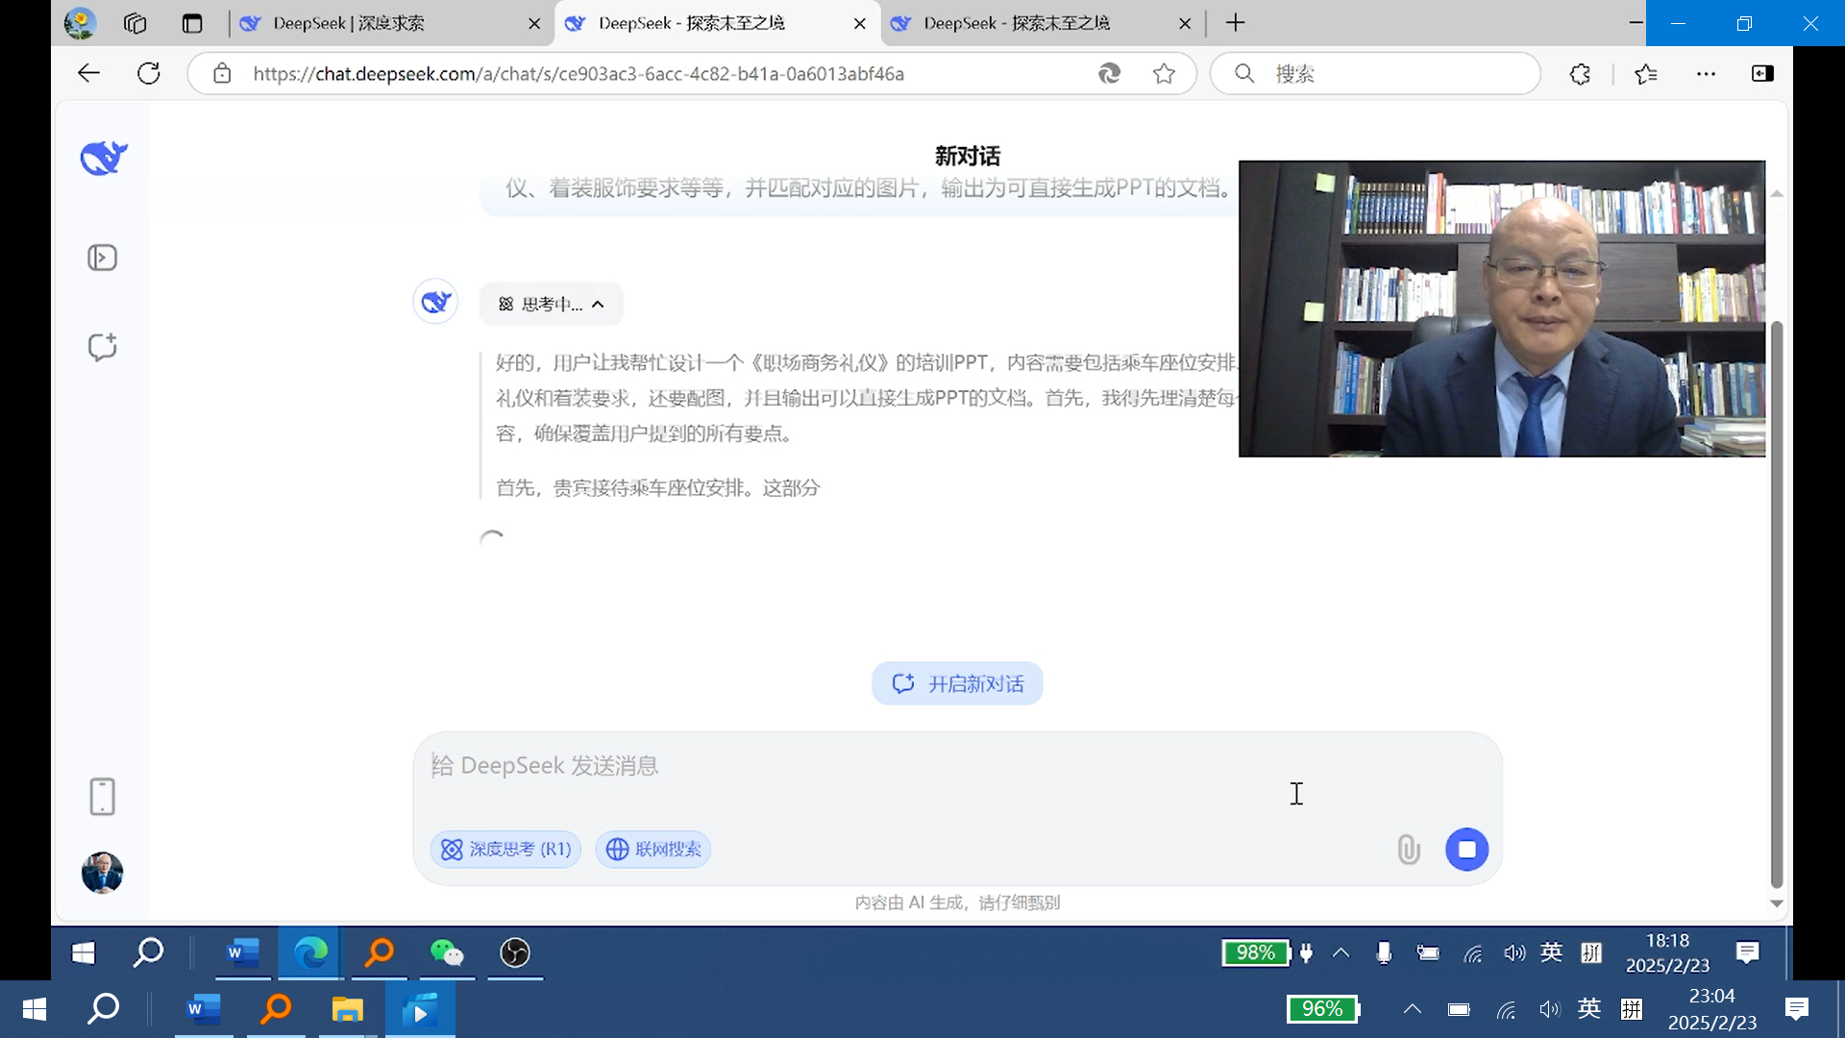The image size is (1845, 1038).
Task: Stop the response generation button
Action: 1467,850
